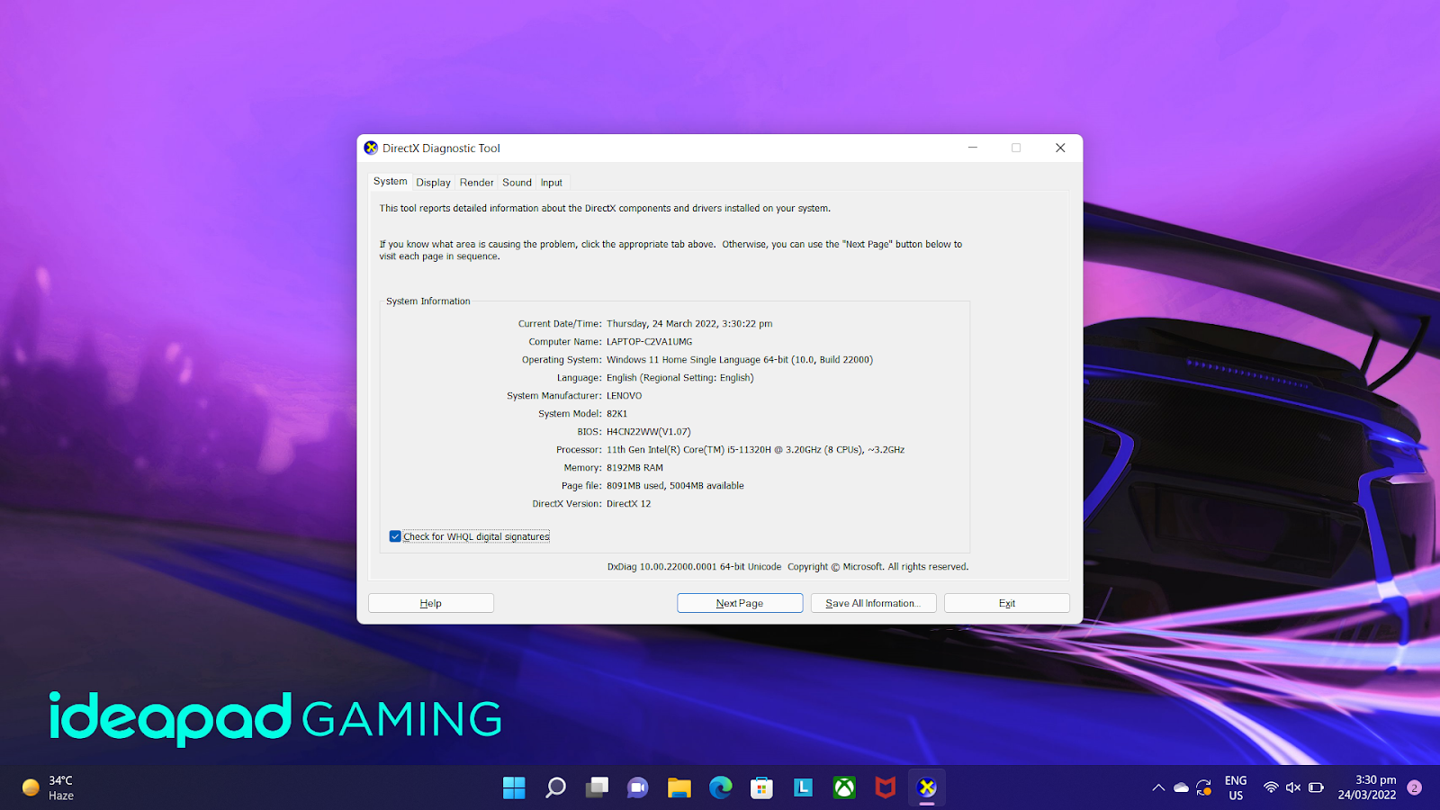Viewport: 1440px width, 810px height.
Task: Open taskbar Search
Action: (556, 787)
